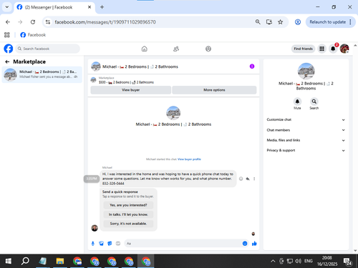
Task: Open Chrome three-dot menu
Action: (x=350, y=22)
